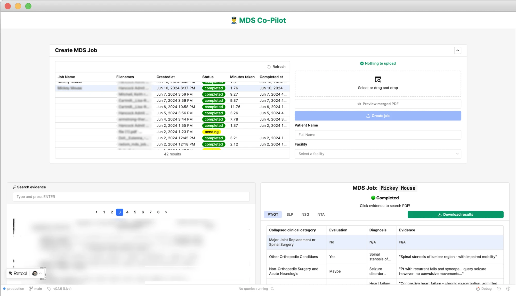
Task: Click Download results button
Action: click(455, 215)
